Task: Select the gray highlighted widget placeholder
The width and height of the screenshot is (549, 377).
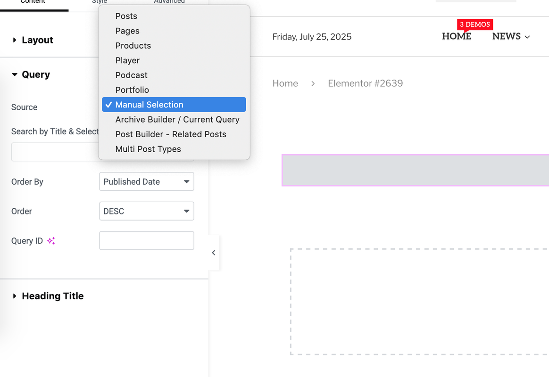Action: pos(415,170)
